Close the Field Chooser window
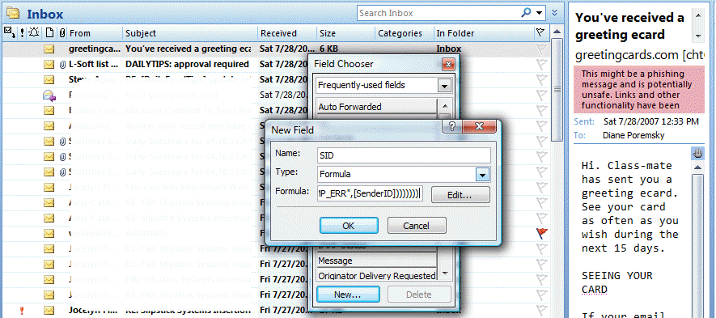 (x=448, y=64)
